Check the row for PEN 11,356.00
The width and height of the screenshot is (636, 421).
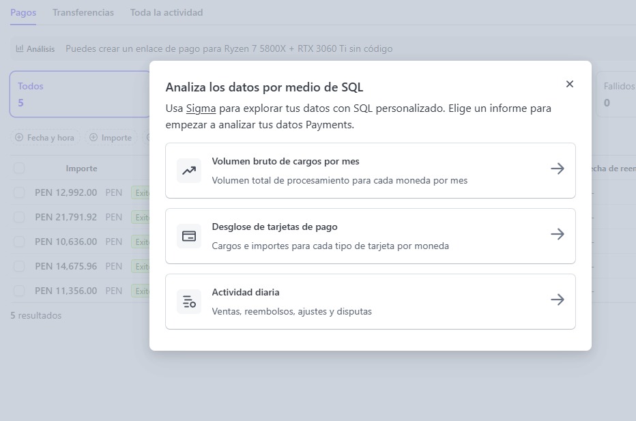(x=19, y=291)
